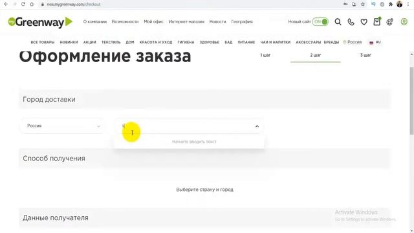Open the user profile icon

tap(404, 21)
